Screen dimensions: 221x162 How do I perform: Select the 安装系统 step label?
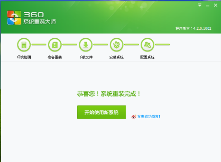(x=117, y=57)
